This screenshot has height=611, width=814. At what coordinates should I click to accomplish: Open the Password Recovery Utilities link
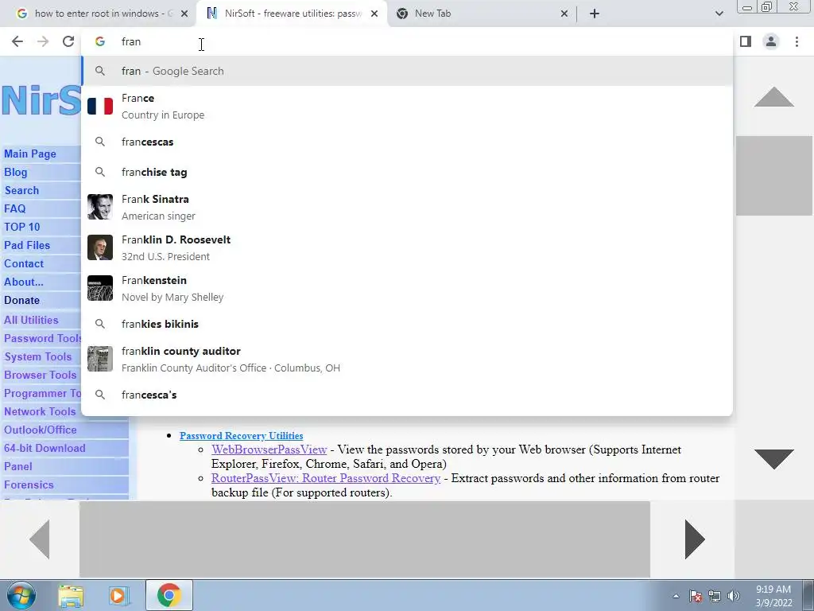(x=242, y=435)
